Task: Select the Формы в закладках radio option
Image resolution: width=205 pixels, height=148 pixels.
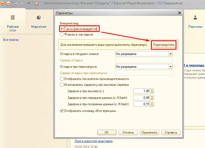Action: click(62, 35)
